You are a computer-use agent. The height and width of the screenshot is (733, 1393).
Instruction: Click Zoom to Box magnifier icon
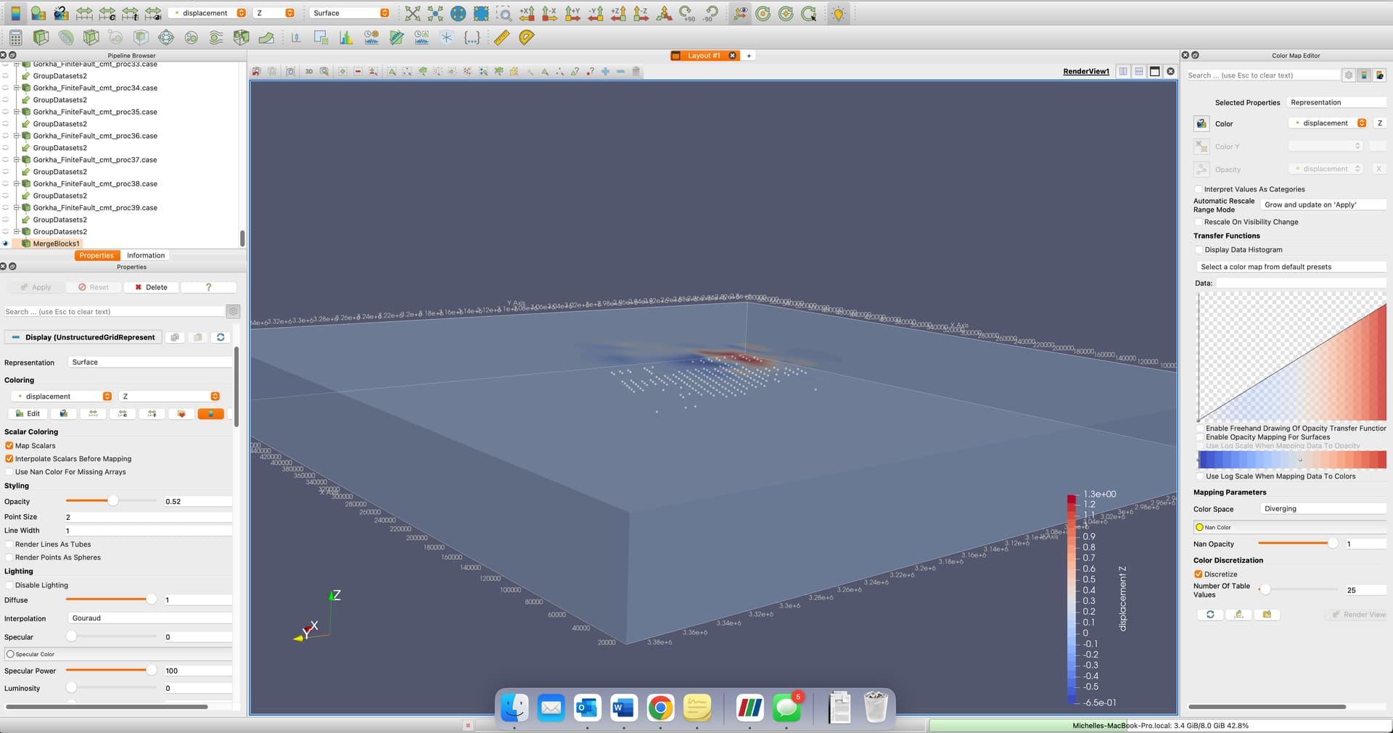click(504, 13)
